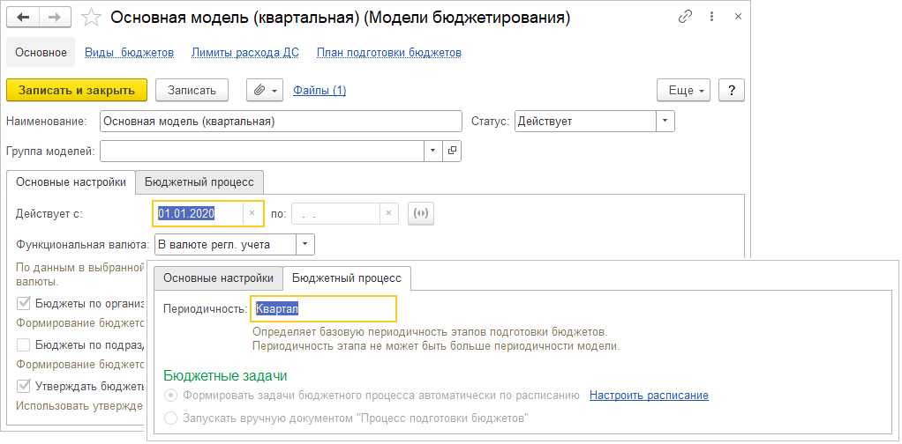Open the Виды бюджетов section

129,52
